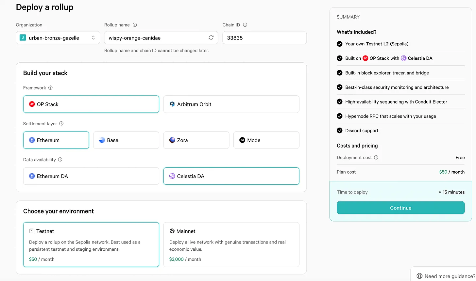
Task: Choose Ethereum as settlement layer
Action: [x=56, y=140]
